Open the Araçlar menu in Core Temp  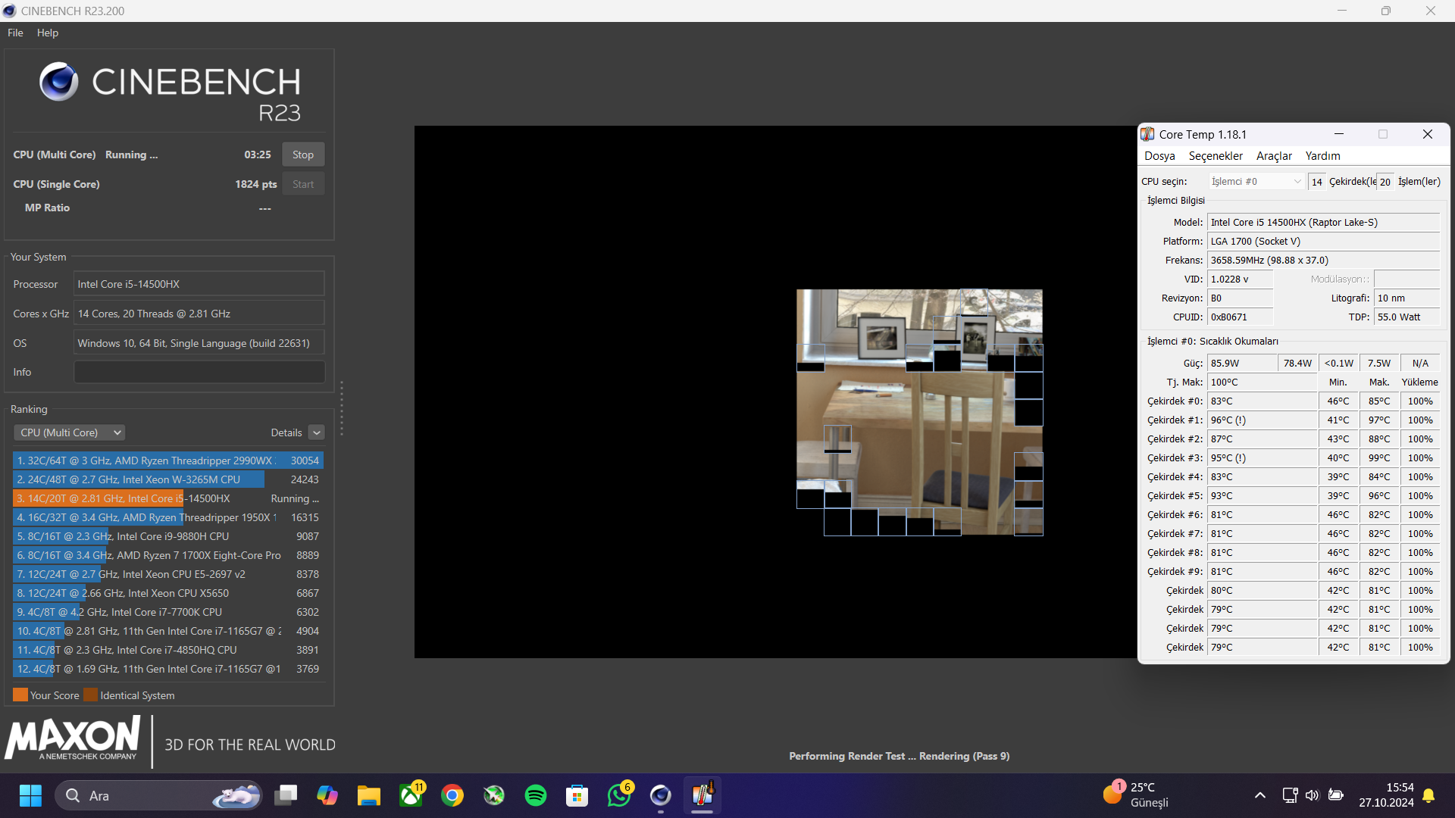click(1273, 156)
